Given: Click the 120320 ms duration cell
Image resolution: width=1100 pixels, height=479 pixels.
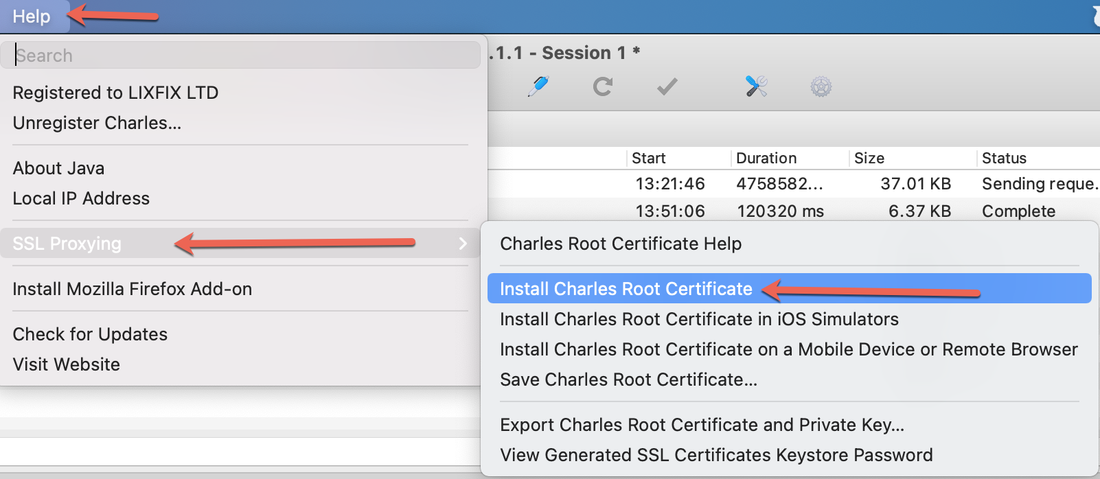Looking at the screenshot, I should pyautogui.click(x=780, y=211).
